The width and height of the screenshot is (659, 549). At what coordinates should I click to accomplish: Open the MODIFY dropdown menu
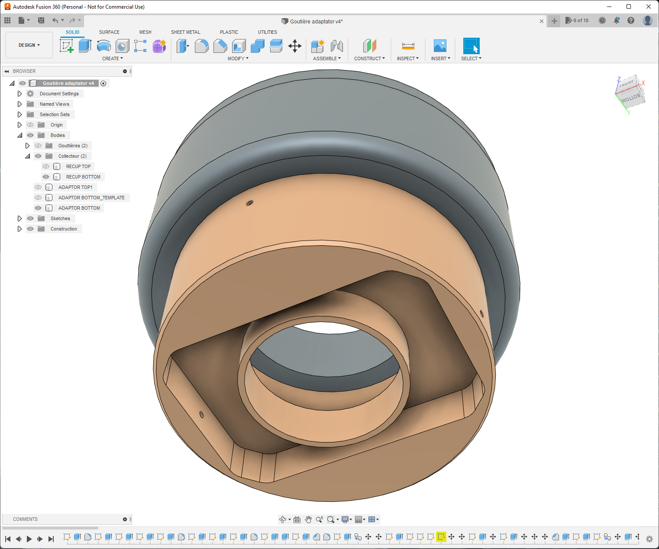coord(238,58)
